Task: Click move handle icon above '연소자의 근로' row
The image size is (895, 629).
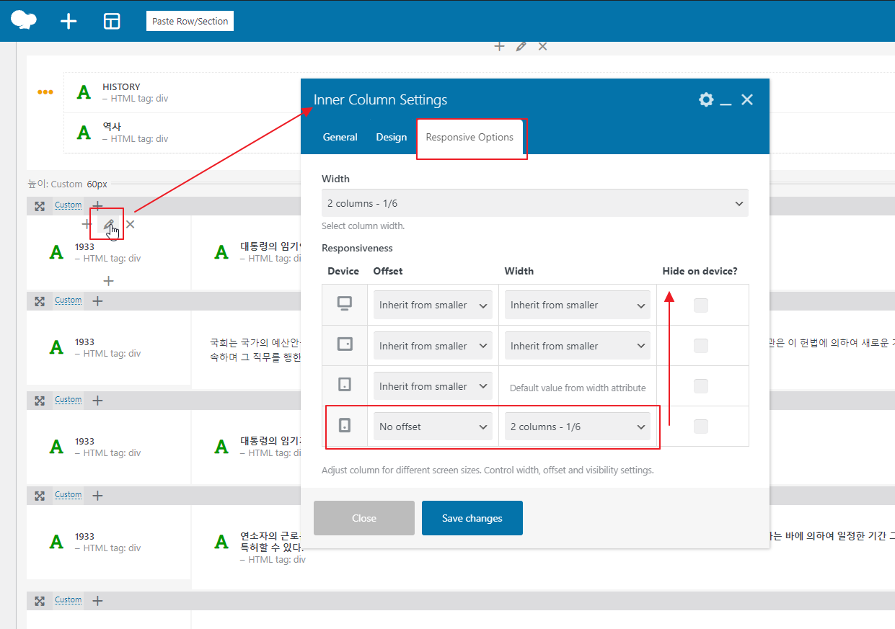Action: click(x=40, y=495)
